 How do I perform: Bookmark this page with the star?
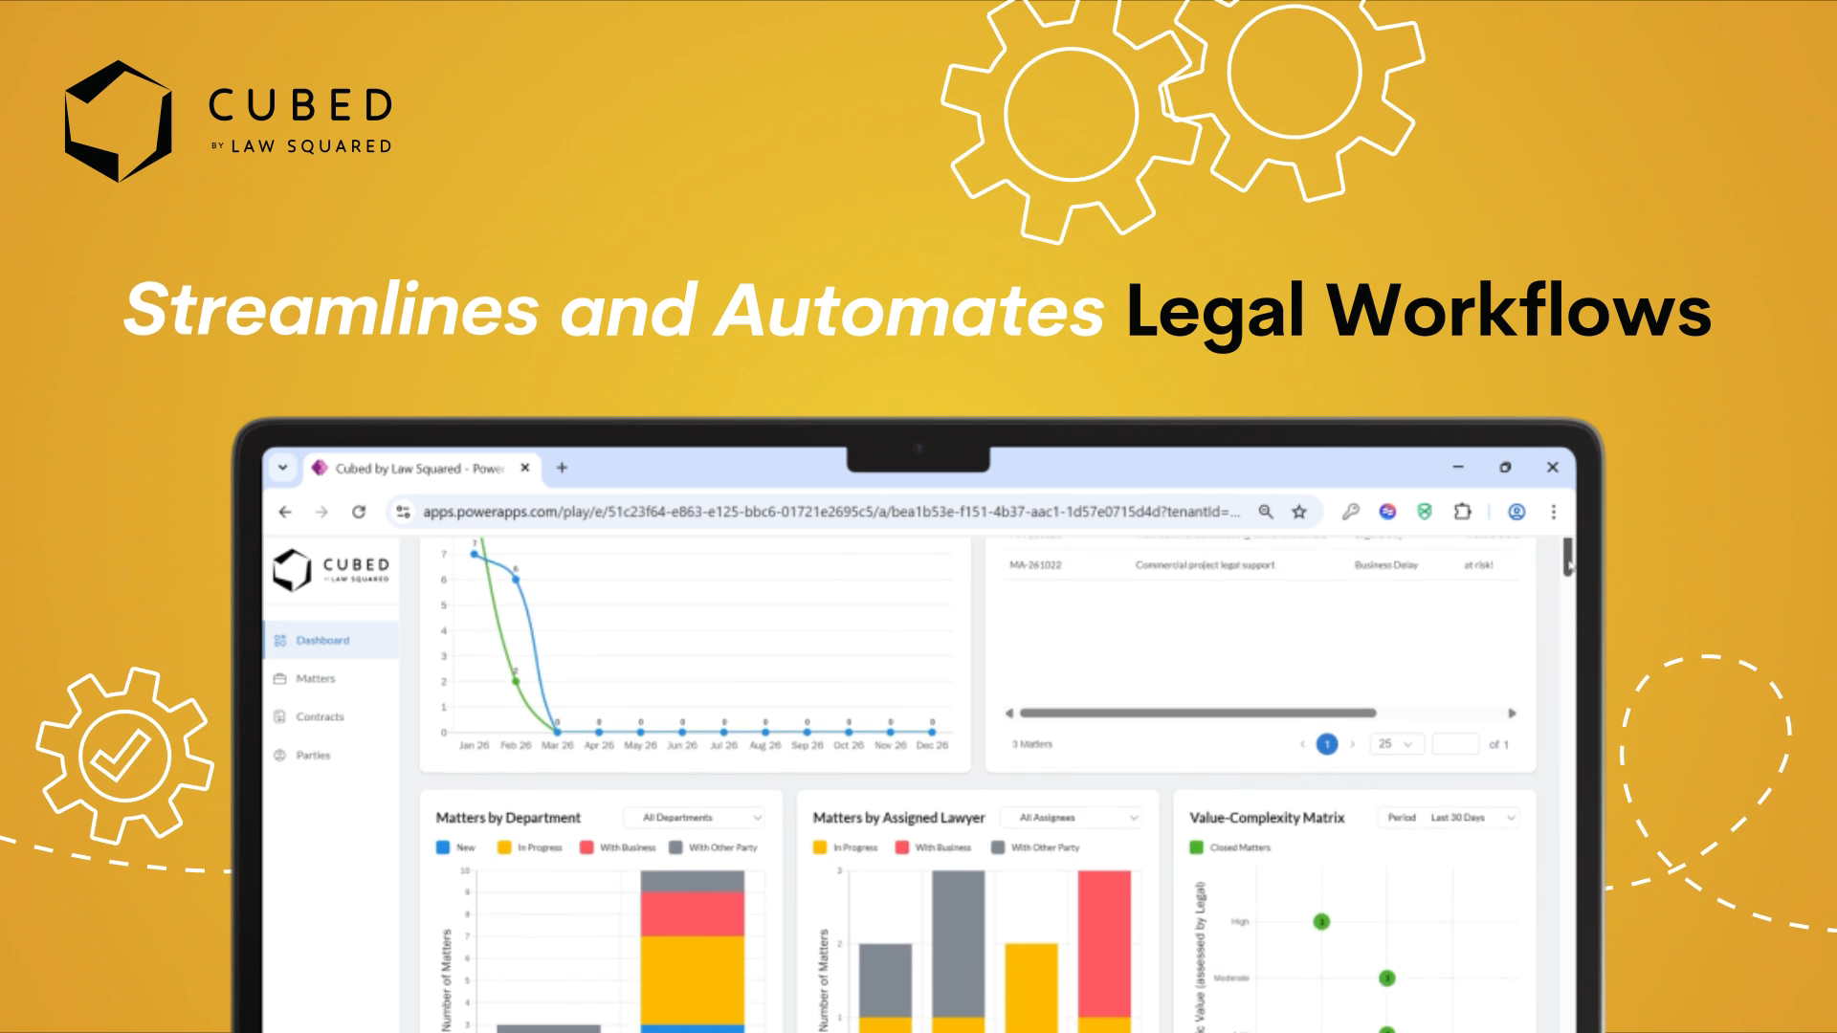tap(1299, 512)
